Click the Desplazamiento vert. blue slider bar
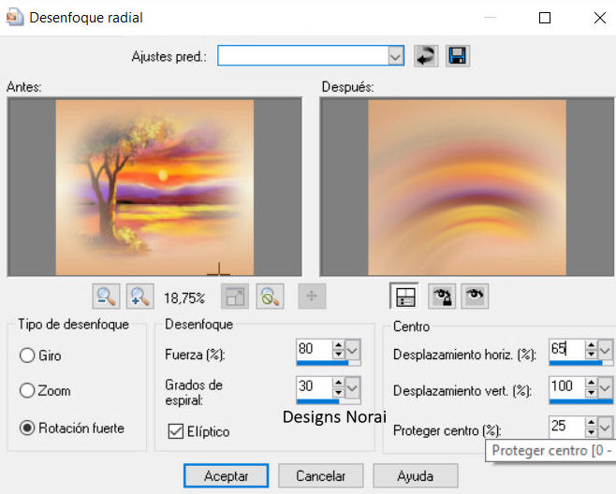 pyautogui.click(x=581, y=401)
